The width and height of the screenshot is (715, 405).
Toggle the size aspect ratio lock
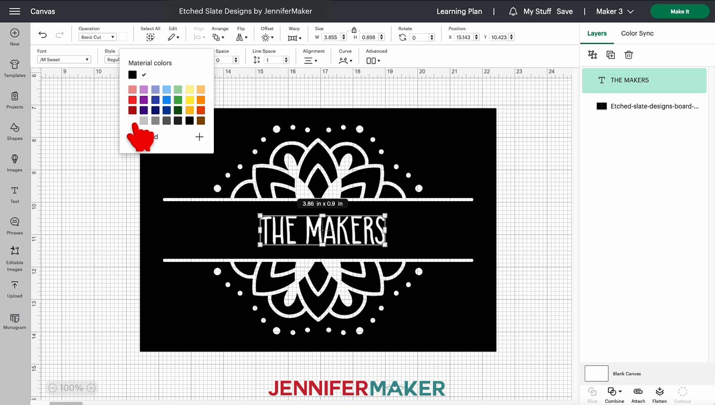pyautogui.click(x=354, y=30)
